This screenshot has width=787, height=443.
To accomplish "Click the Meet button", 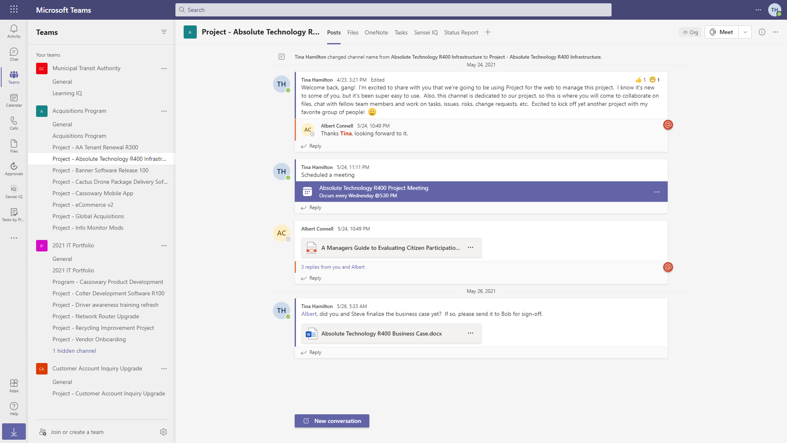I will coord(722,32).
